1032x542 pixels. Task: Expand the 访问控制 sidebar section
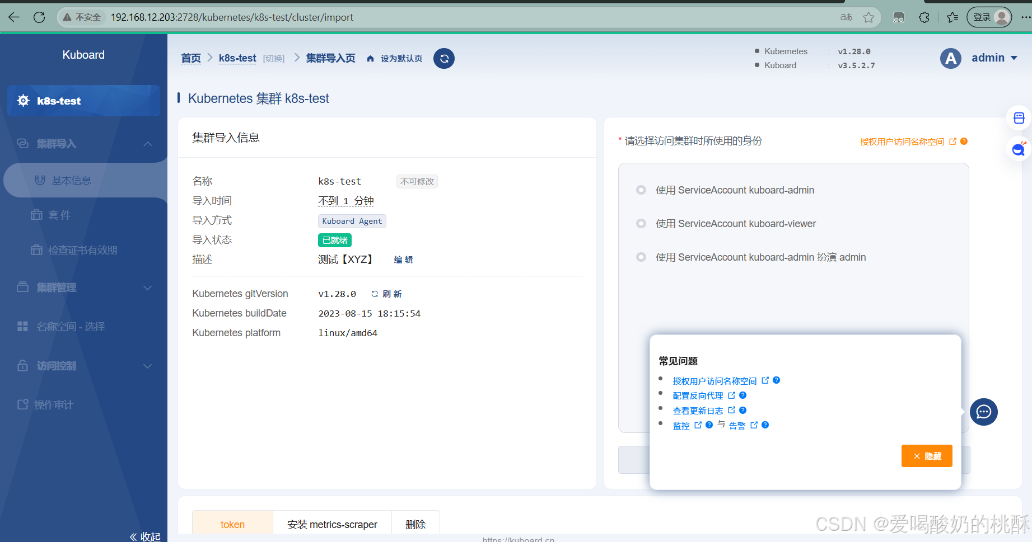pos(84,366)
